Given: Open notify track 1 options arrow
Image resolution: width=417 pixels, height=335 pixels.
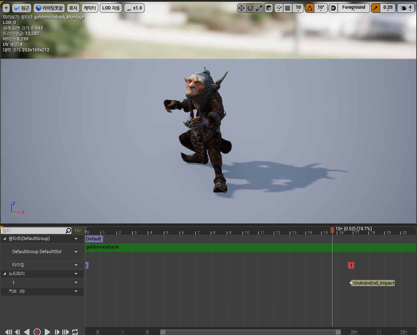Looking at the screenshot, I should [76, 282].
